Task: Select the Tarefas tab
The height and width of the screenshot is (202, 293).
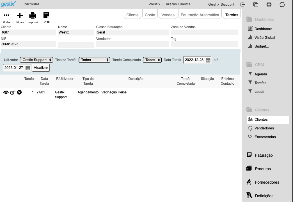Action: 232,15
